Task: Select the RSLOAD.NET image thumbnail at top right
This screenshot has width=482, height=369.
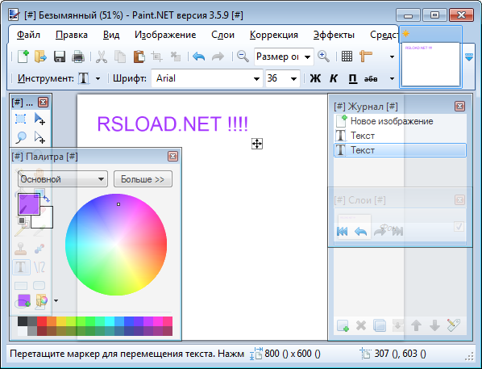Action: (430, 65)
